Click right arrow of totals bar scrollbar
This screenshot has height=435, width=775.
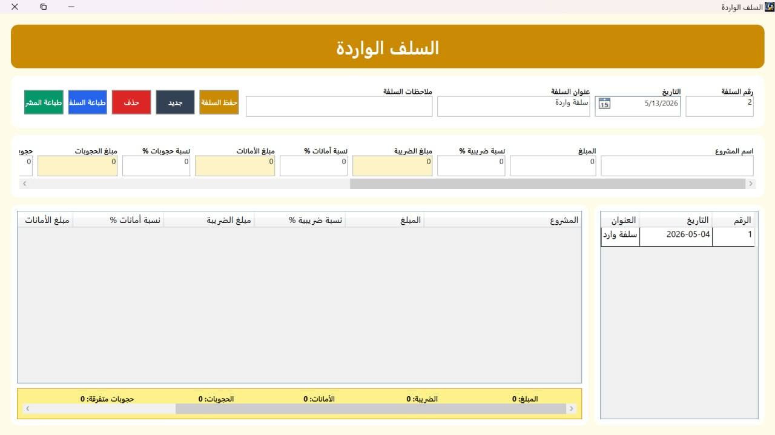[x=571, y=409]
